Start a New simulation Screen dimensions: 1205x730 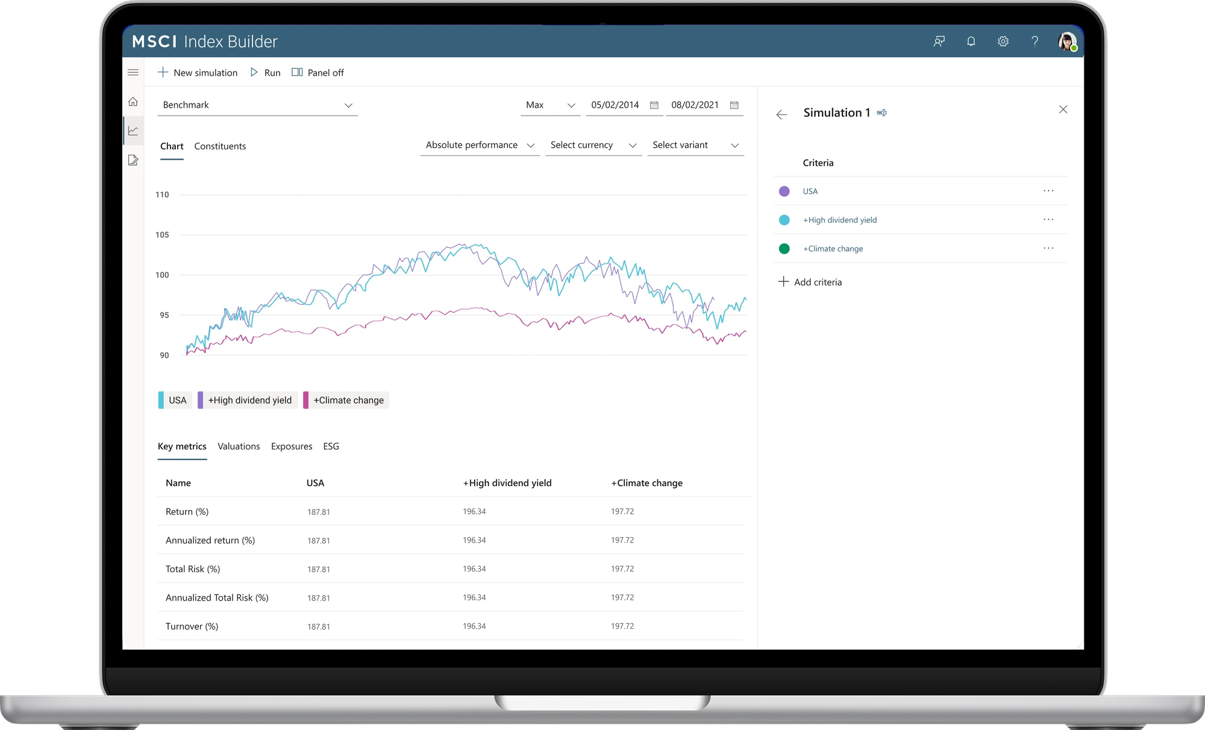198,72
